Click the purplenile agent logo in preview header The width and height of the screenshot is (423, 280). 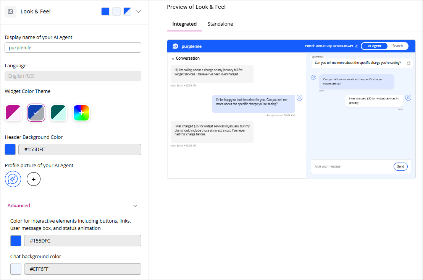pos(175,46)
